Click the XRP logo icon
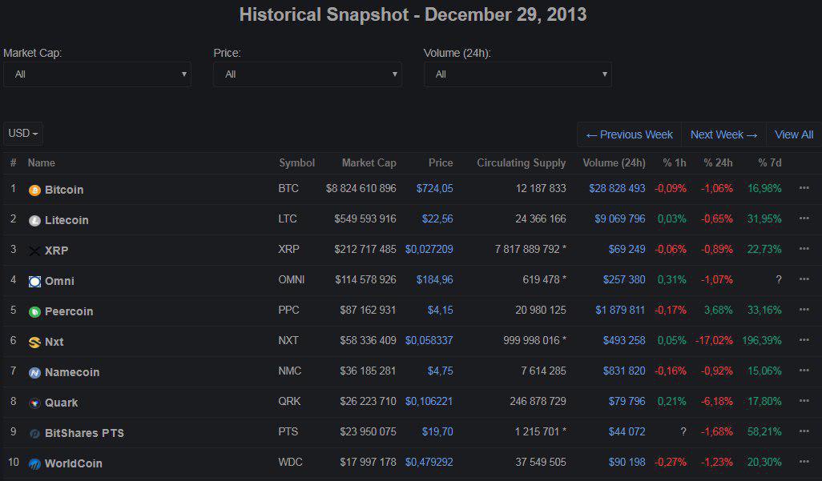This screenshot has width=822, height=481. tap(34, 251)
